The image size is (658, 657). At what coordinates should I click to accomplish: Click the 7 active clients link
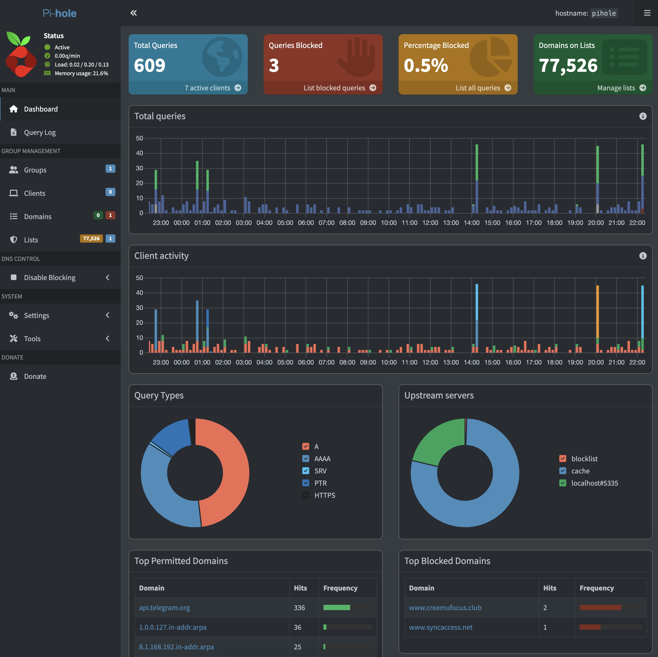pyautogui.click(x=208, y=88)
